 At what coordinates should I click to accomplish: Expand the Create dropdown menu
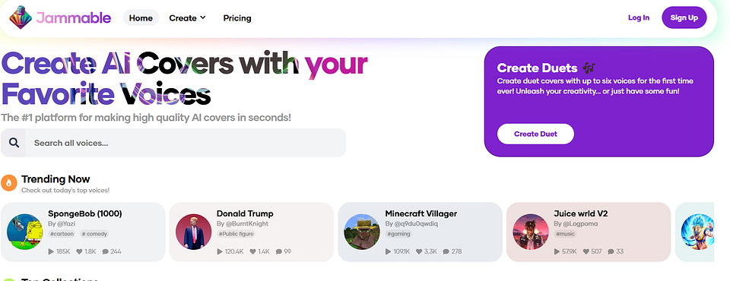[x=187, y=18]
